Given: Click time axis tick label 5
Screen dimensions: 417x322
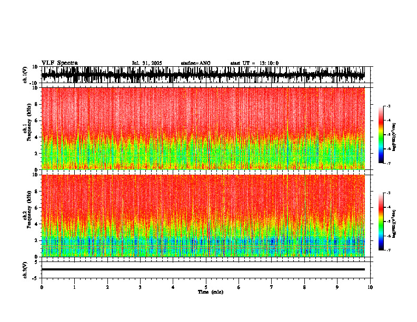Looking at the screenshot, I should tap(206, 287).
